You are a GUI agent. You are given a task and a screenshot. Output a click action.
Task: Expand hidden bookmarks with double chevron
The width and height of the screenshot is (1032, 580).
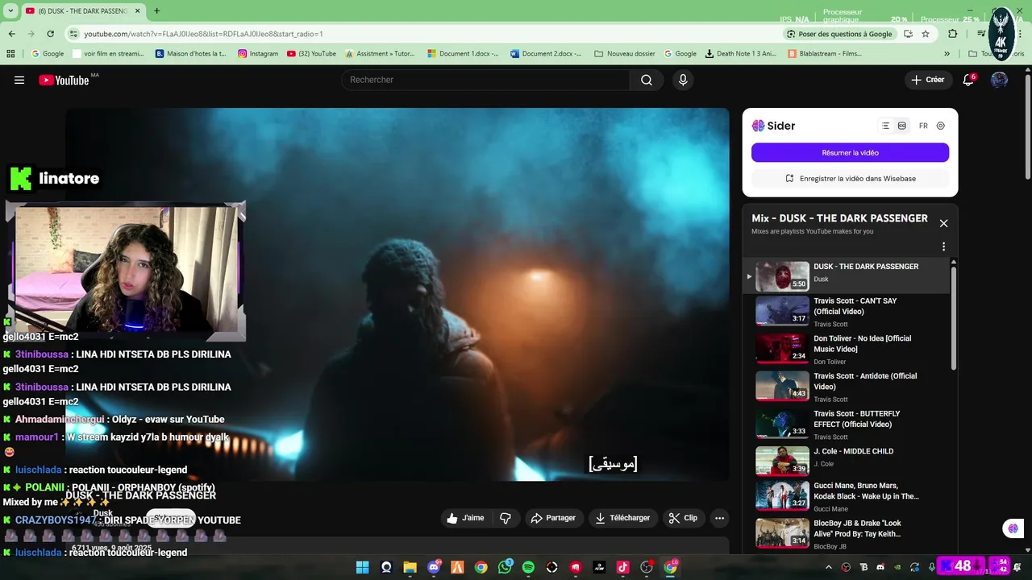[947, 54]
